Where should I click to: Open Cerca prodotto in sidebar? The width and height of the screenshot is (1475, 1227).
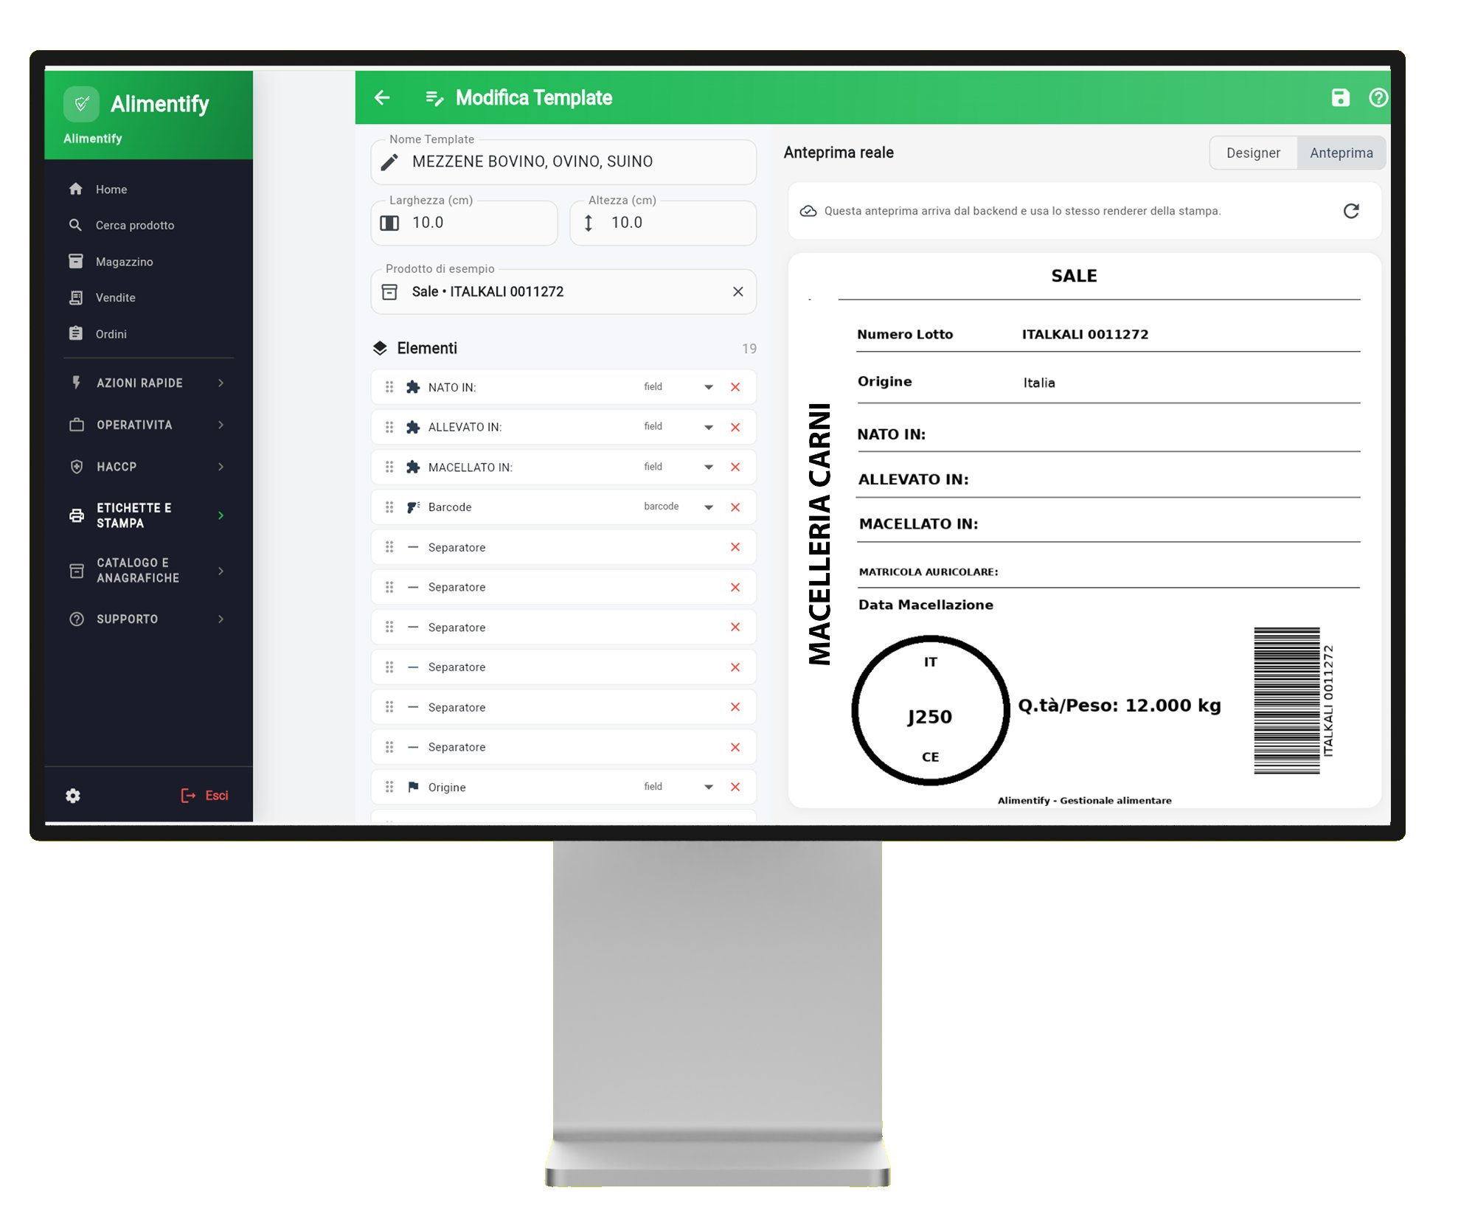[x=134, y=225]
